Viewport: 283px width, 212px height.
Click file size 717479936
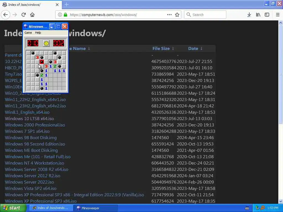point(163,195)
